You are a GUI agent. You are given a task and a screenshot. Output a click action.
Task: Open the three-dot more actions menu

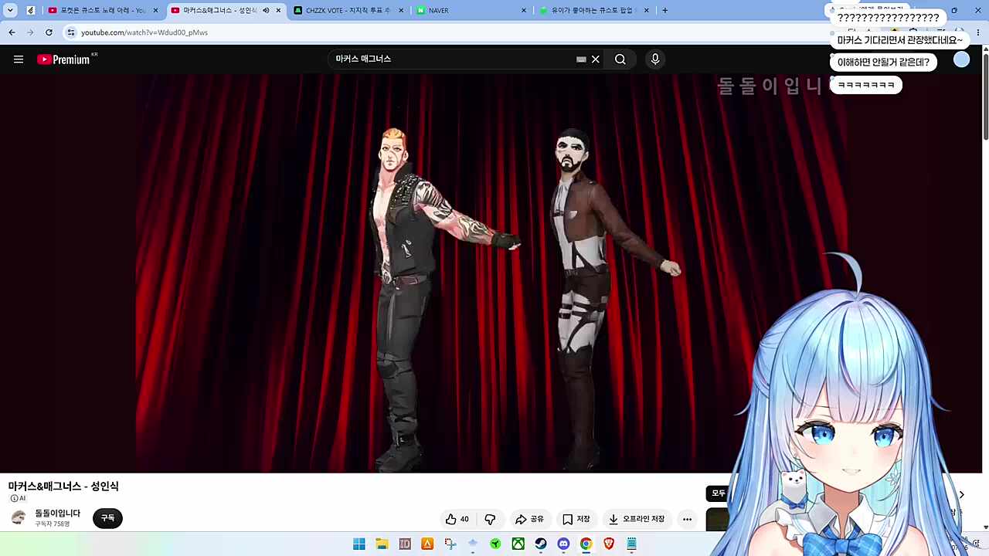click(687, 519)
